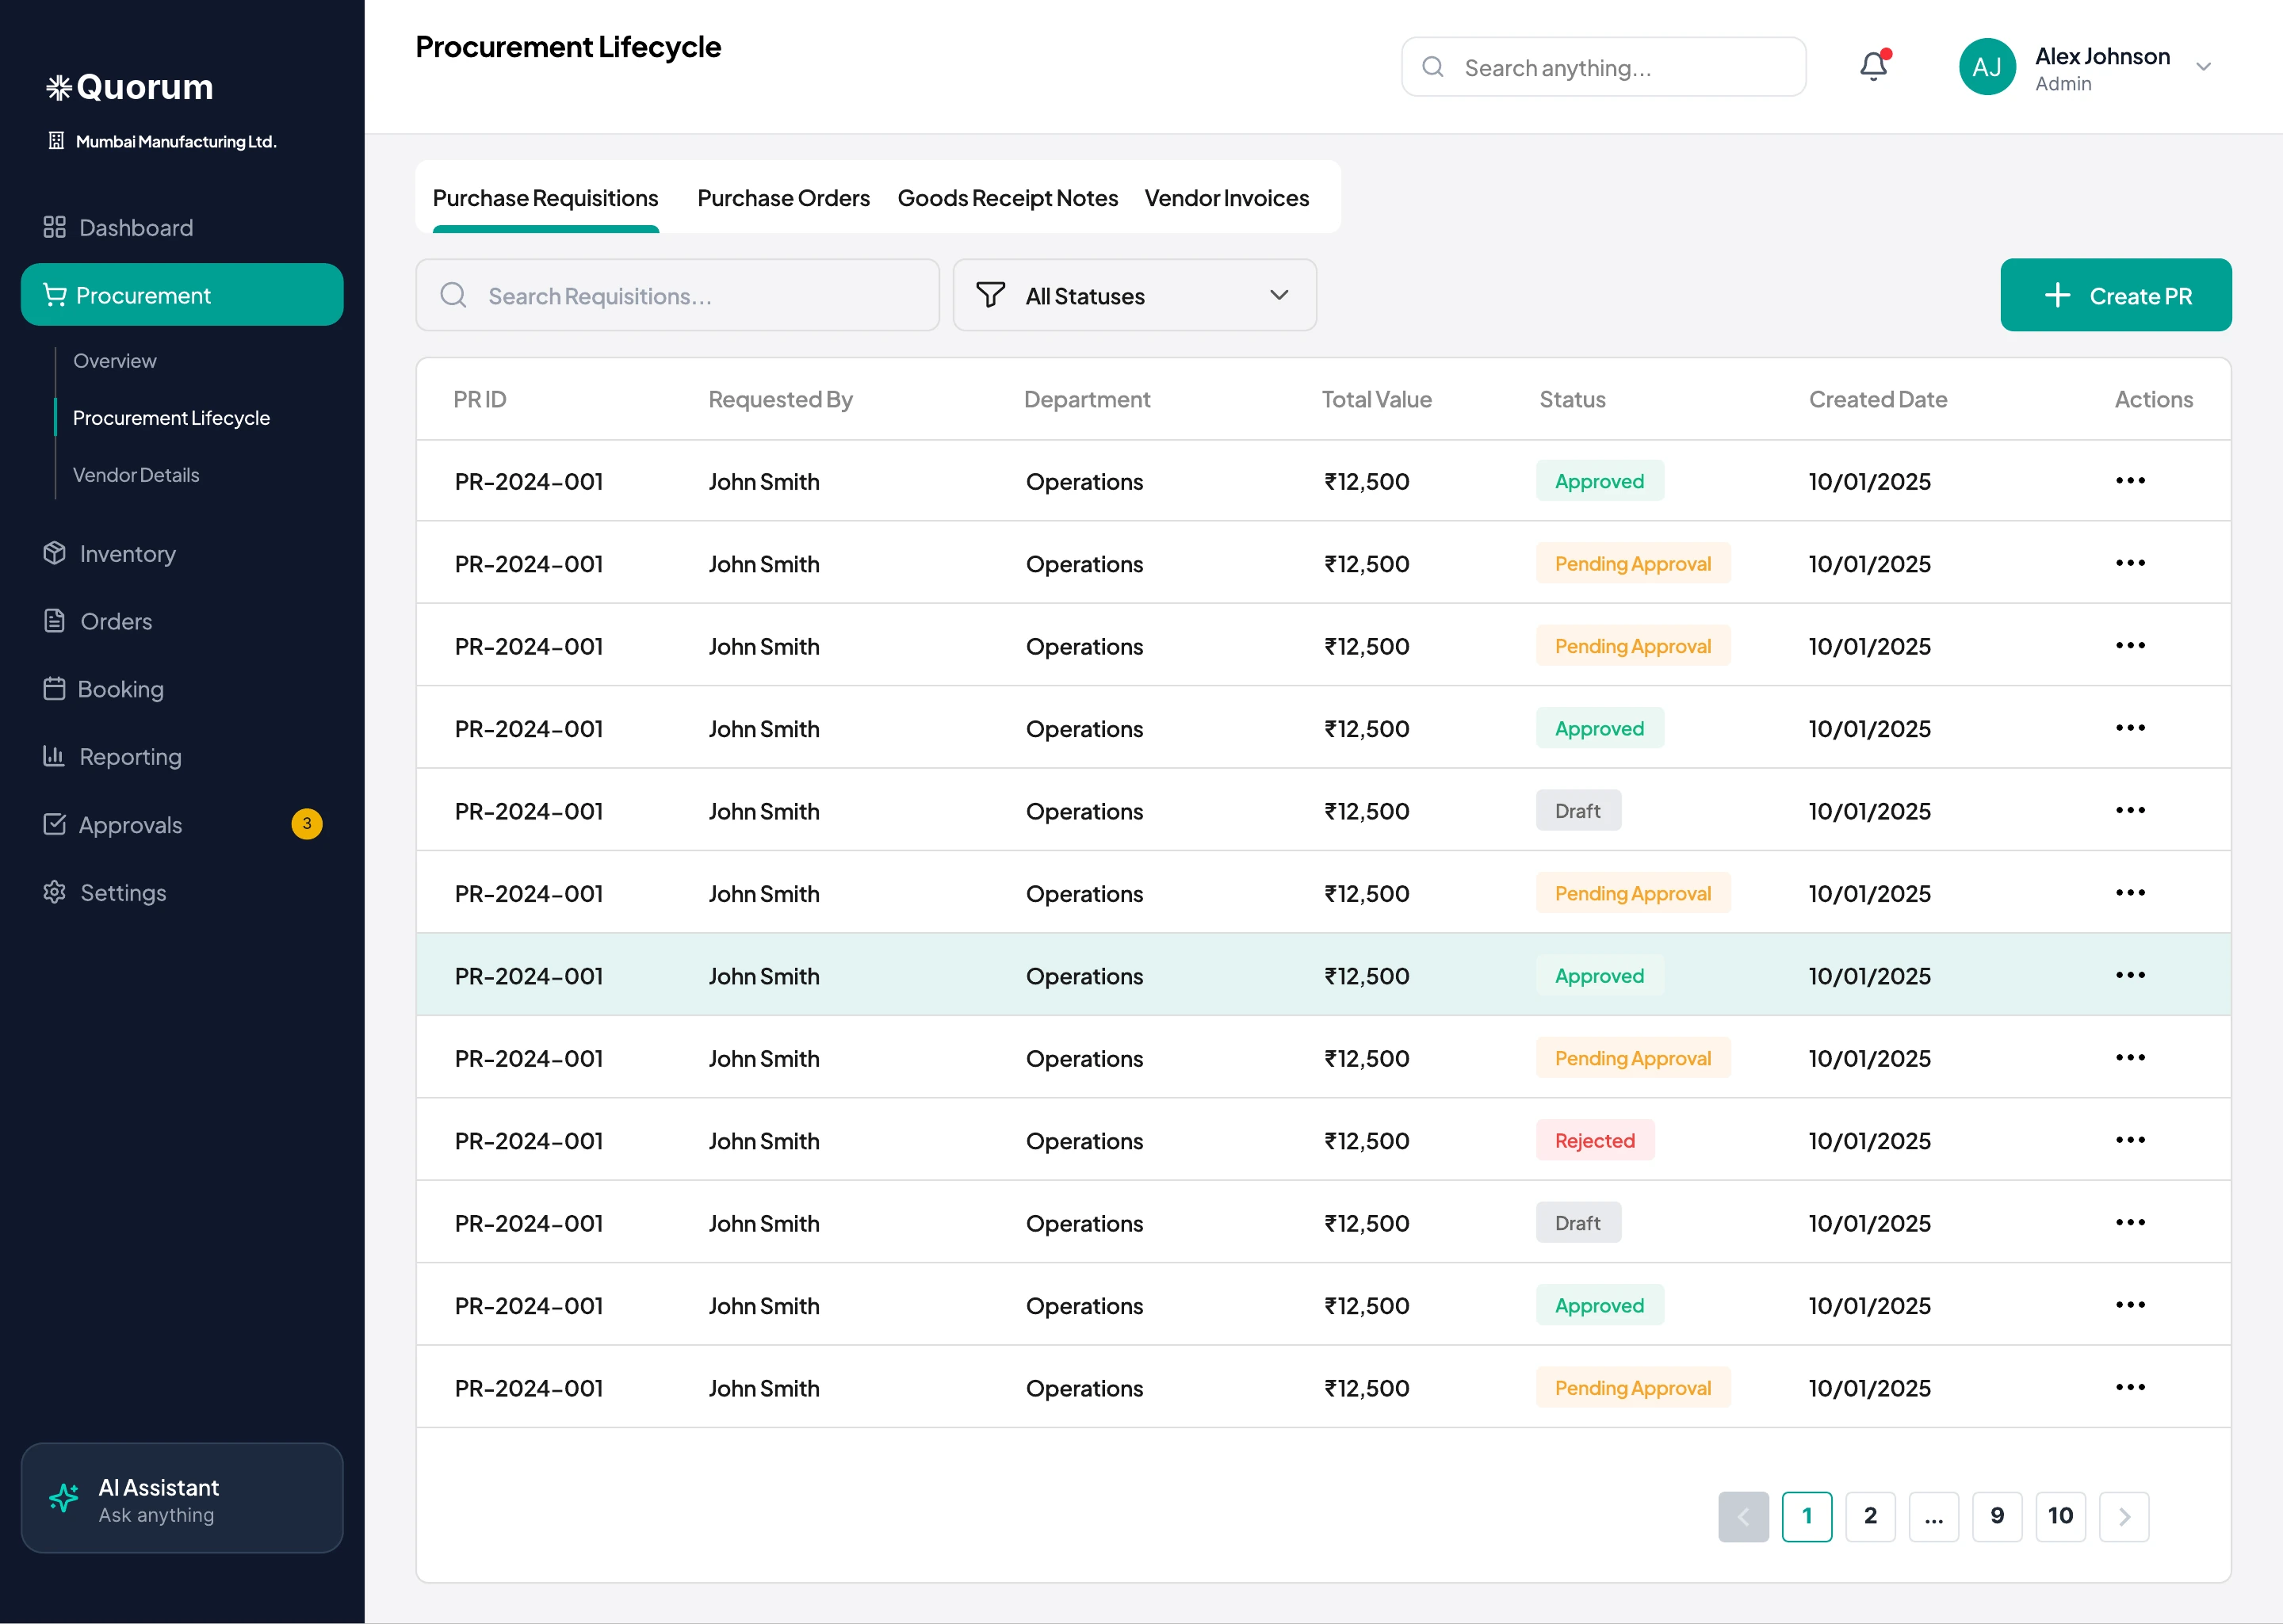Image resolution: width=2283 pixels, height=1624 pixels.
Task: Switch to Purchase Requisitions tab
Action: tap(545, 198)
